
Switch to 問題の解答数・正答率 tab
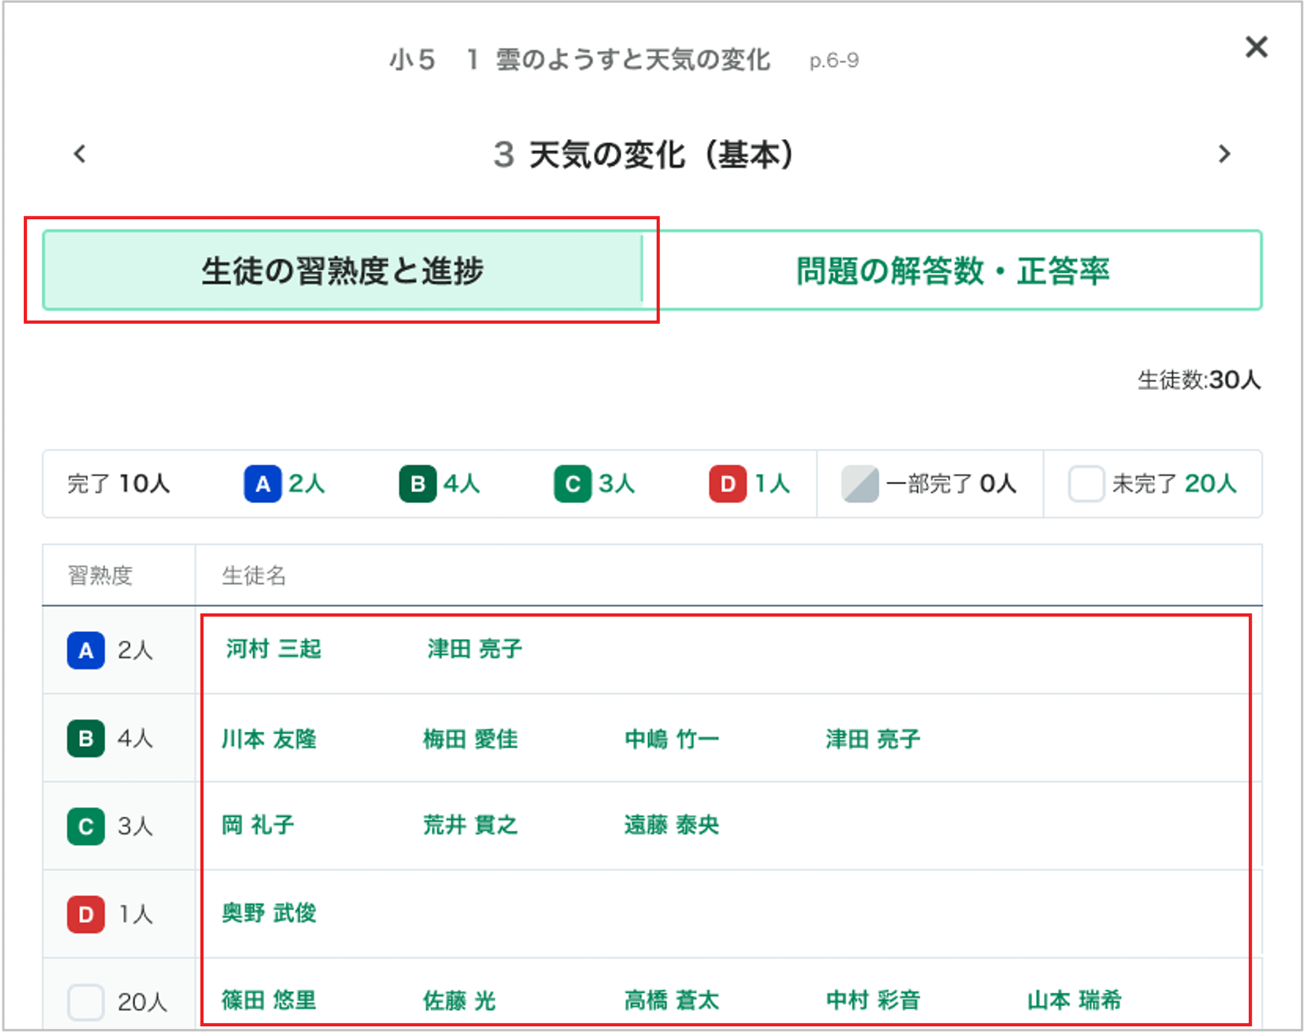(953, 271)
